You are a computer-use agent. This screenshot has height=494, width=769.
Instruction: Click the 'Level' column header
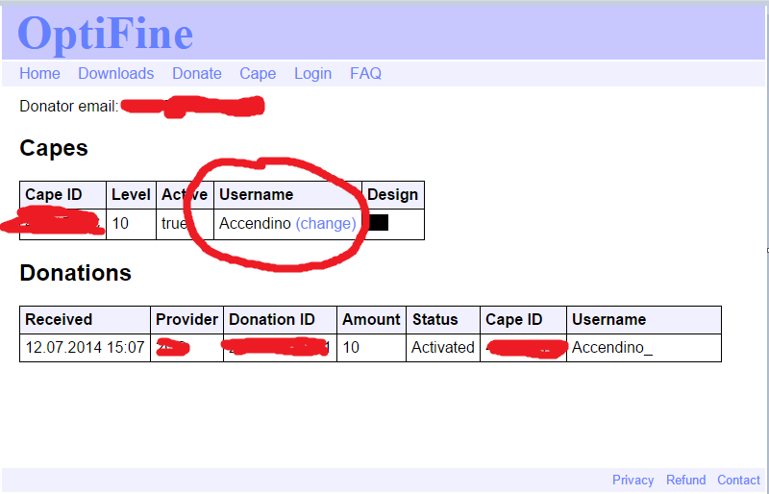pyautogui.click(x=131, y=195)
